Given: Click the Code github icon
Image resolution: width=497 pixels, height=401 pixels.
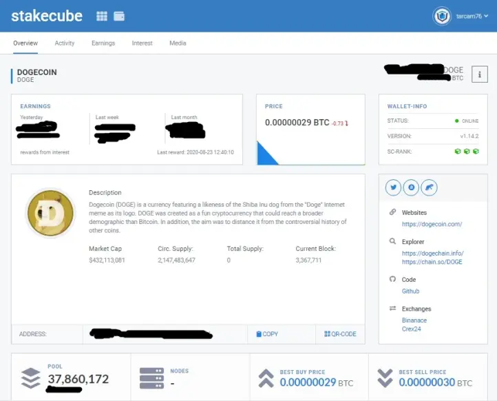Looking at the screenshot, I should 393,279.
